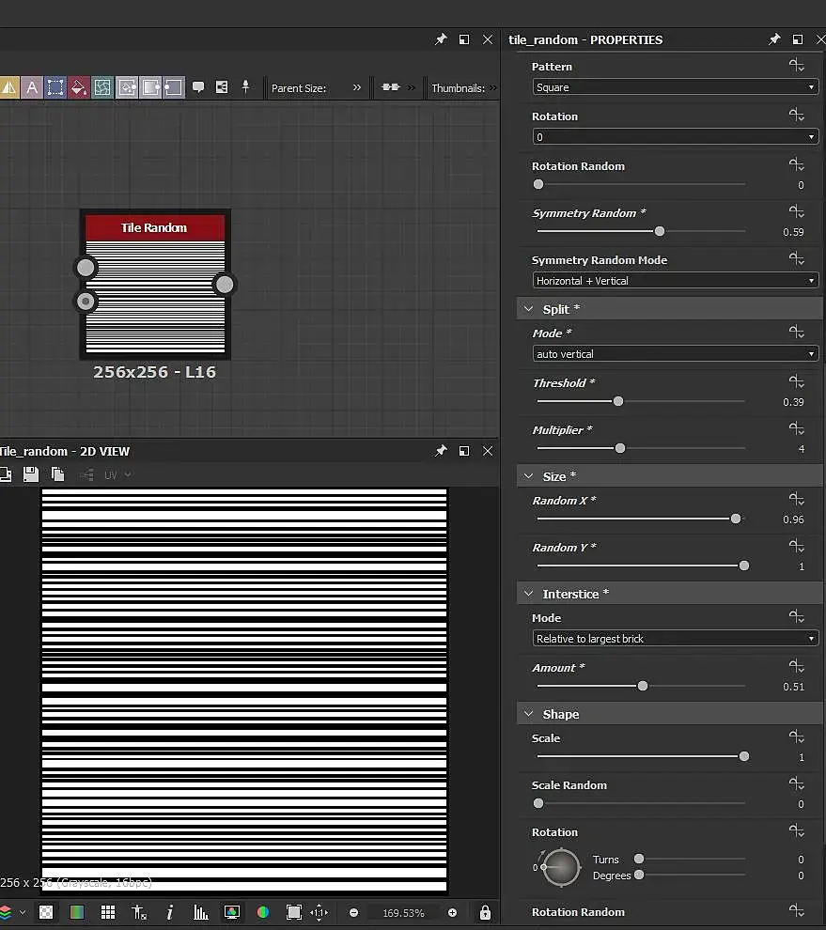Open the Interstice Mode dropdown
The height and width of the screenshot is (930, 826).
tap(674, 639)
